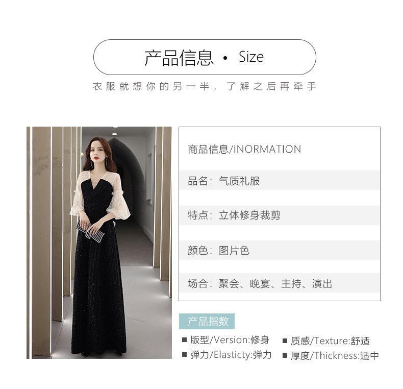Select the 特点: 立体修身裁剪 row
Viewport: 403px width, 389px height.
[x=280, y=215]
